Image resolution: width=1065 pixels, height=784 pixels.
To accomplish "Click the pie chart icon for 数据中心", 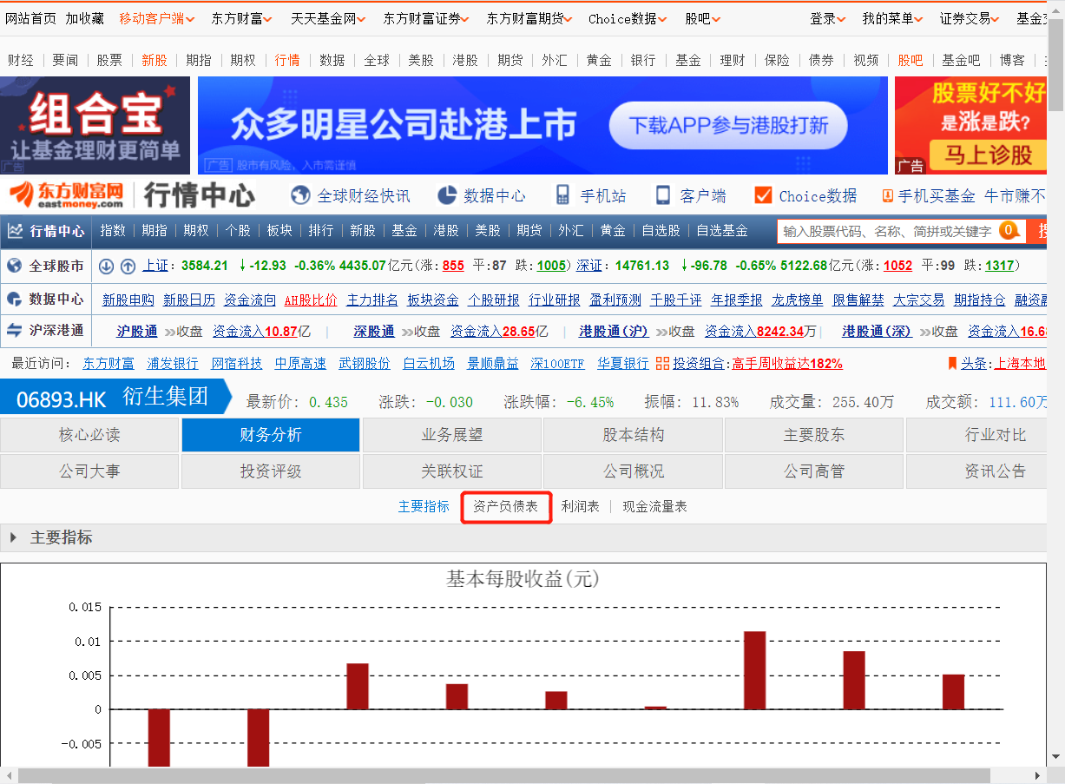I will tap(447, 195).
